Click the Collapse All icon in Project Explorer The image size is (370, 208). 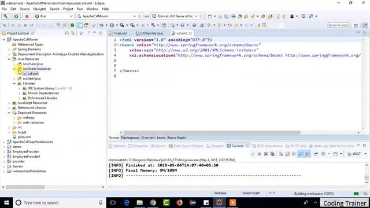[67, 34]
